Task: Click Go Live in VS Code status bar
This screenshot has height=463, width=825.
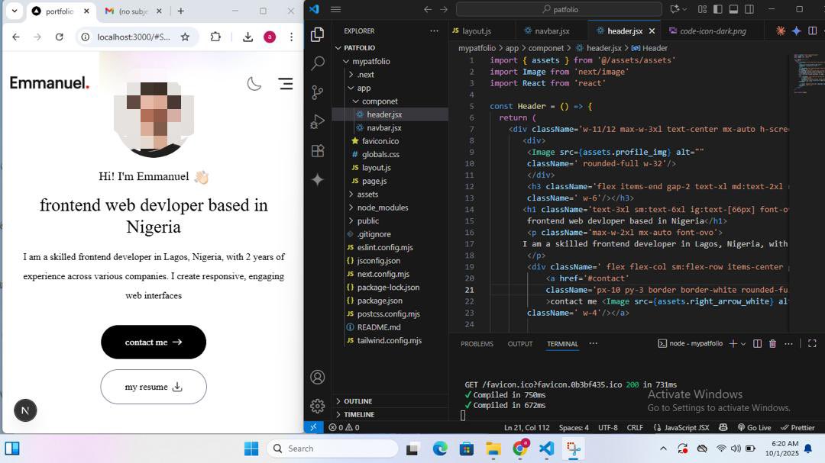Action: click(x=754, y=427)
